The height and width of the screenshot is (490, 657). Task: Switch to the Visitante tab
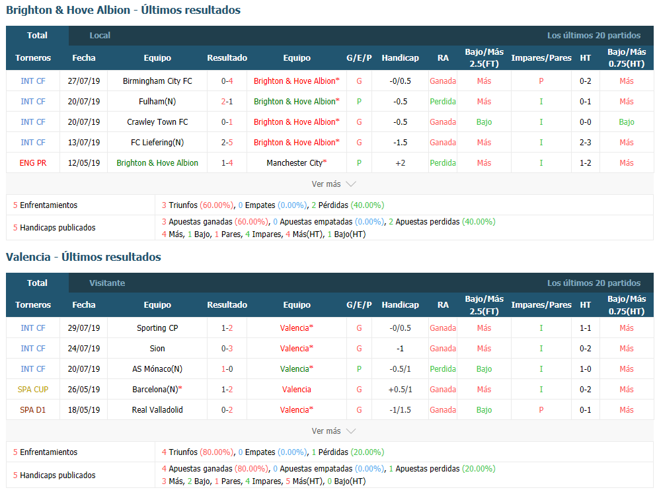(107, 283)
